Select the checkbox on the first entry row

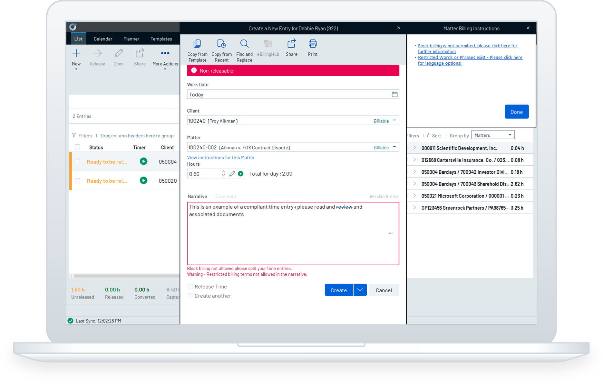(77, 161)
